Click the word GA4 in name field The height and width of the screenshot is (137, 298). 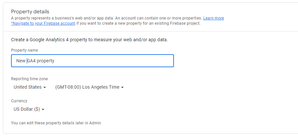pyautogui.click(x=31, y=61)
